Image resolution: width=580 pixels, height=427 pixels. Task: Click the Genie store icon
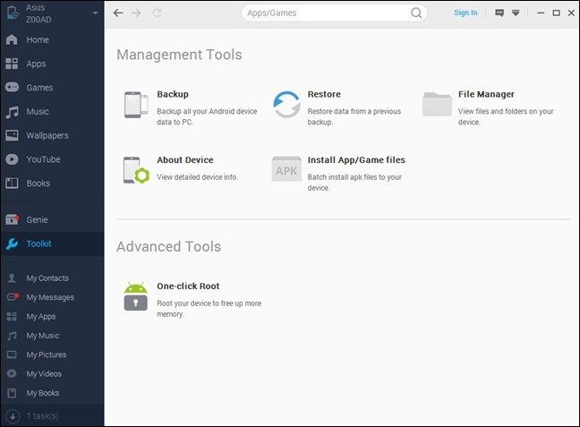tap(12, 219)
